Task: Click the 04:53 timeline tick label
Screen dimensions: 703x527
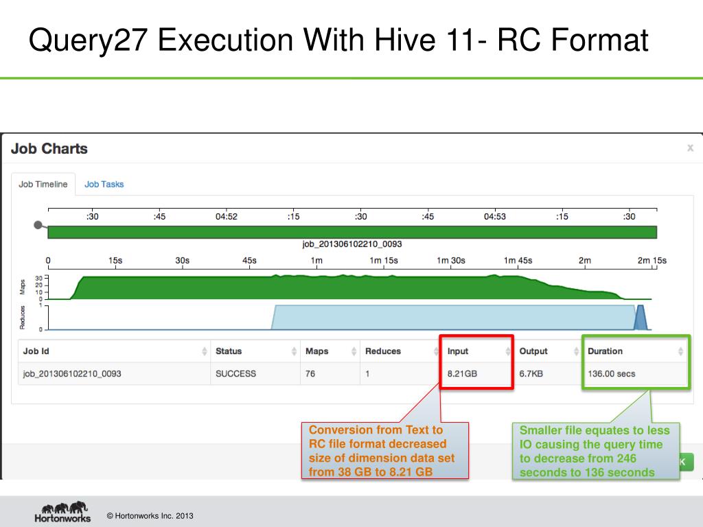Action: 495,217
